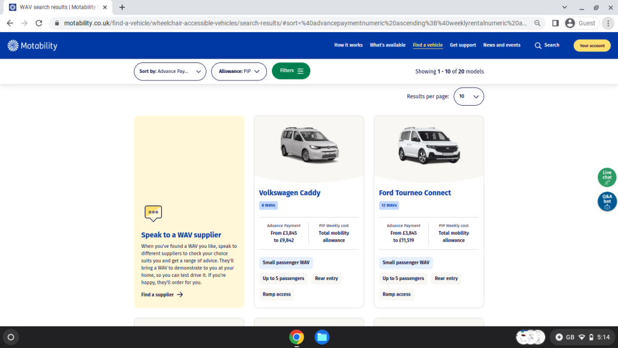
Task: Open the Live chat bubble
Action: click(x=607, y=177)
